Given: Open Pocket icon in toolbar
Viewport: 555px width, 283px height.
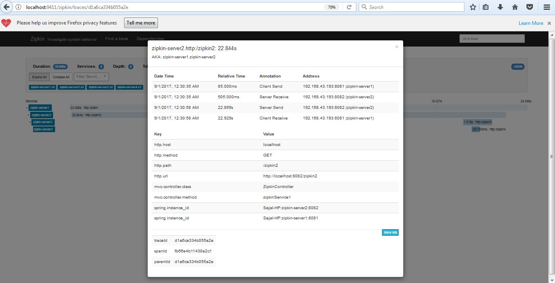Looking at the screenshot, I should [x=530, y=7].
